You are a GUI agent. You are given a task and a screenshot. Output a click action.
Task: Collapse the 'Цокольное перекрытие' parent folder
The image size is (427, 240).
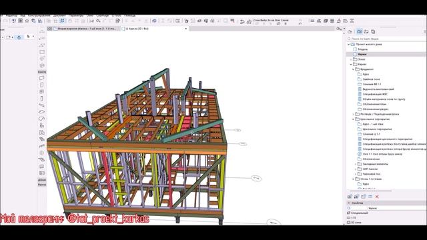point(354,119)
